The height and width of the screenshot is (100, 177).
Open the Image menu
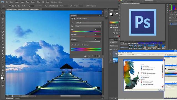(x=17, y=2)
